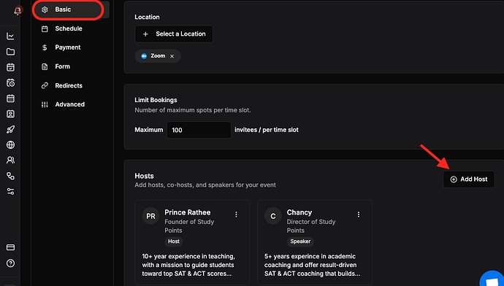This screenshot has height=286, width=504.
Task: Open the analytics chart icon in sidebar
Action: tap(10, 36)
